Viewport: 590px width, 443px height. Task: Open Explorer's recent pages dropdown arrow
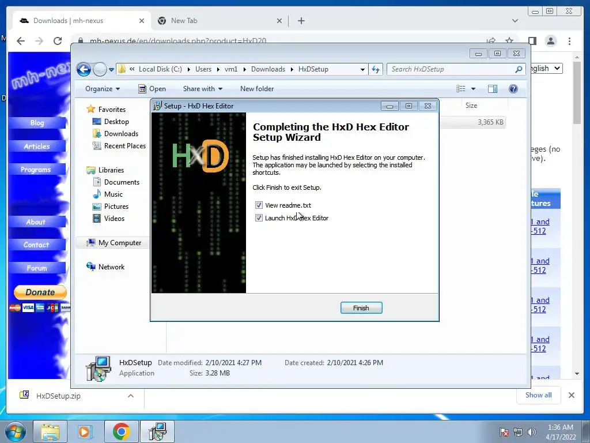[x=111, y=69]
